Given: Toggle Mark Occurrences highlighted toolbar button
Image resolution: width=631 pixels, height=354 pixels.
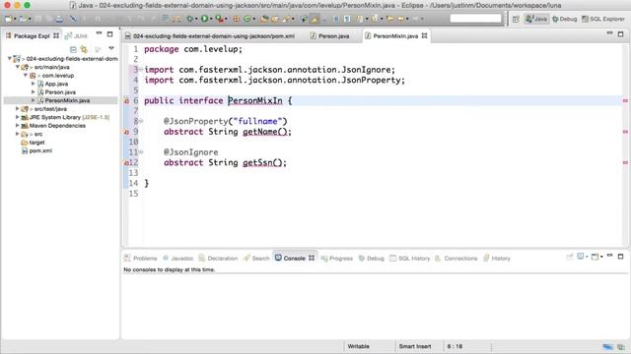Looking at the screenshot, I should [x=315, y=19].
